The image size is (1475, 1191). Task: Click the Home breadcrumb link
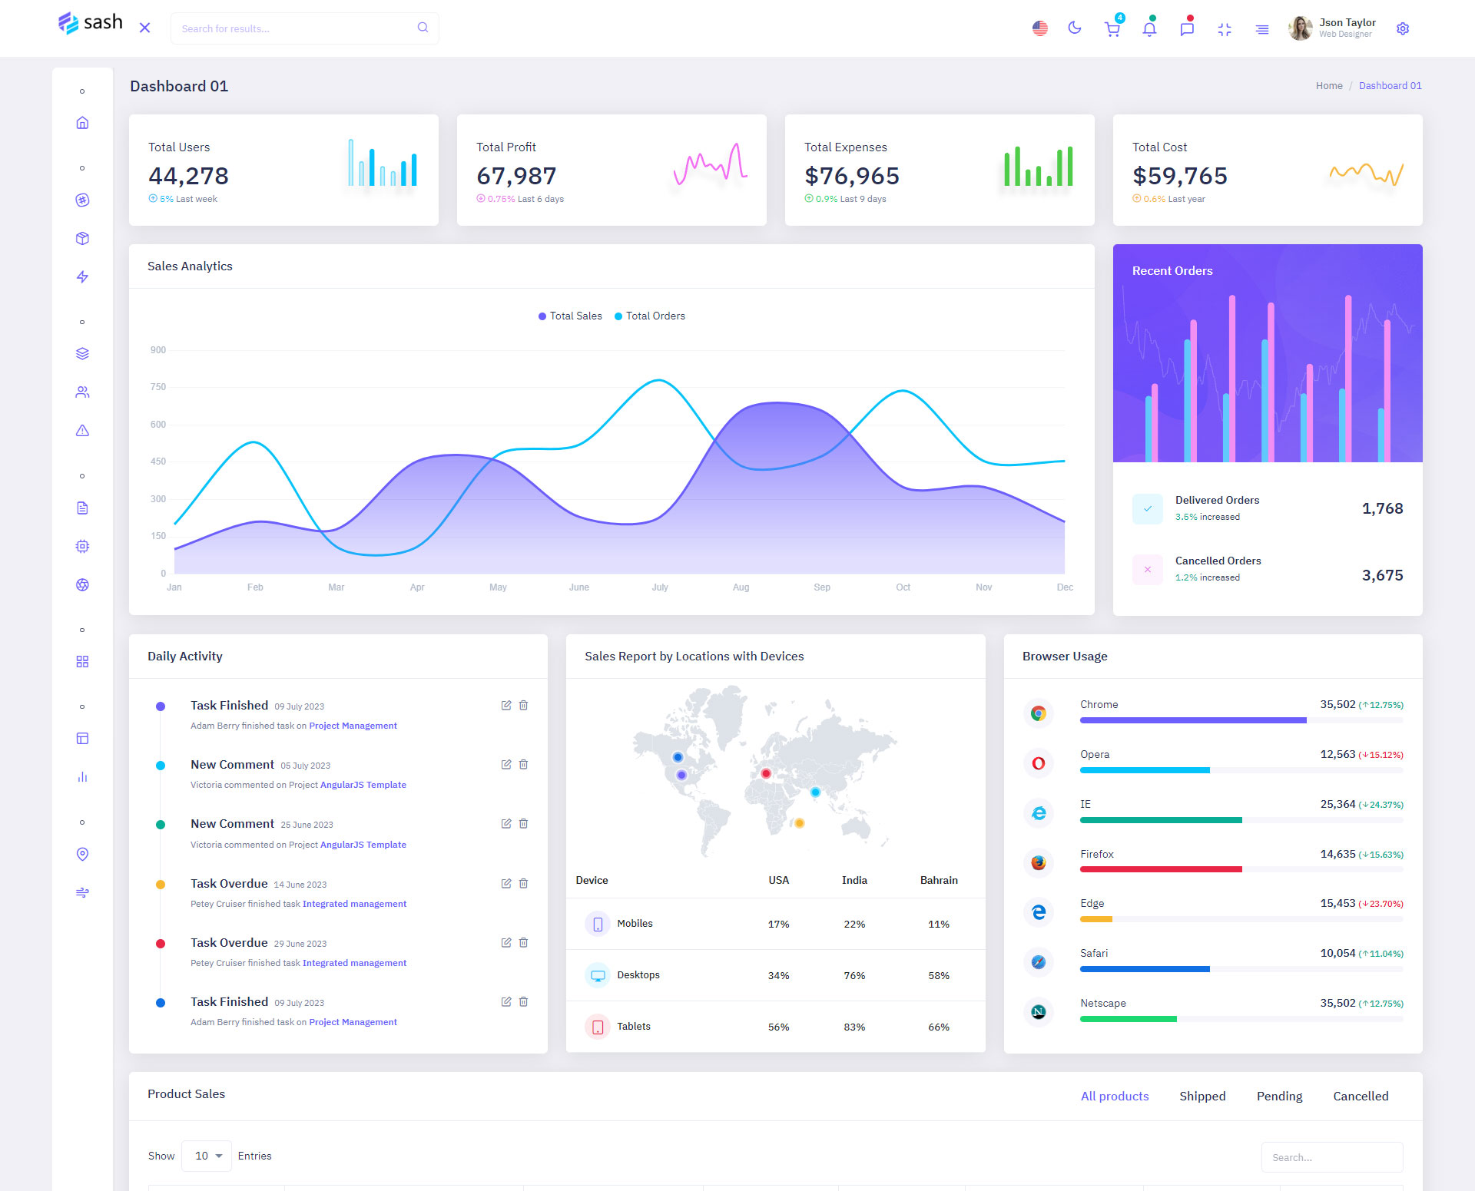coord(1328,86)
